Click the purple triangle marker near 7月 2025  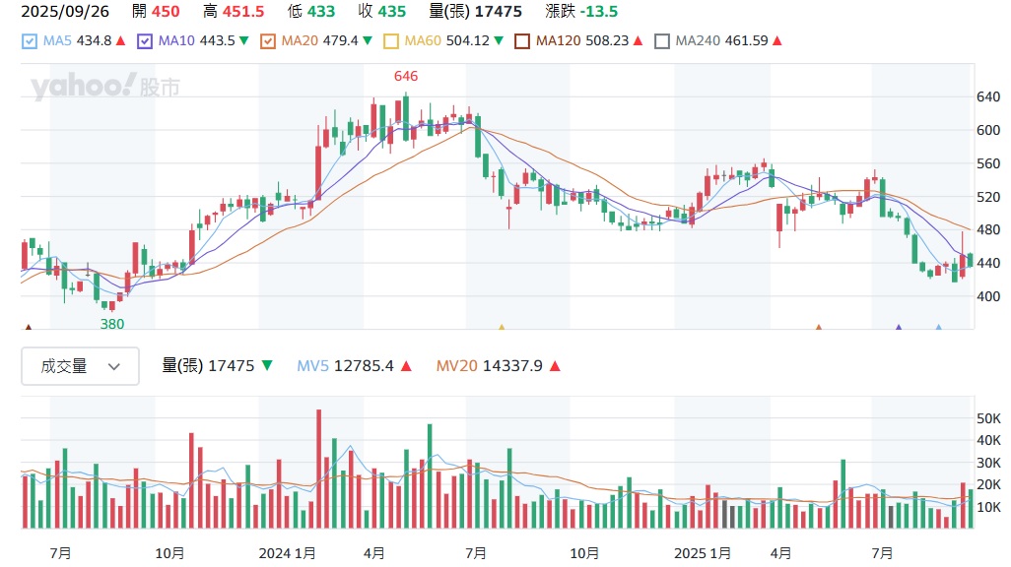(x=898, y=328)
